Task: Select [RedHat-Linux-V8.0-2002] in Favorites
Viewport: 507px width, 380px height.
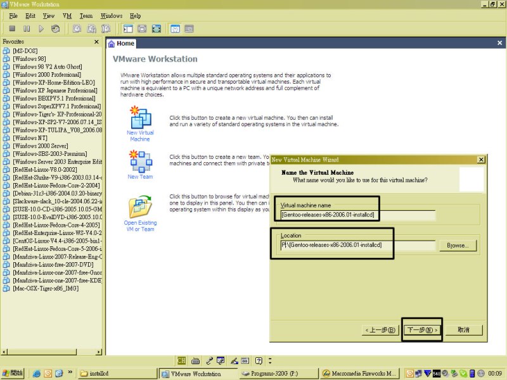Action: coord(45,170)
